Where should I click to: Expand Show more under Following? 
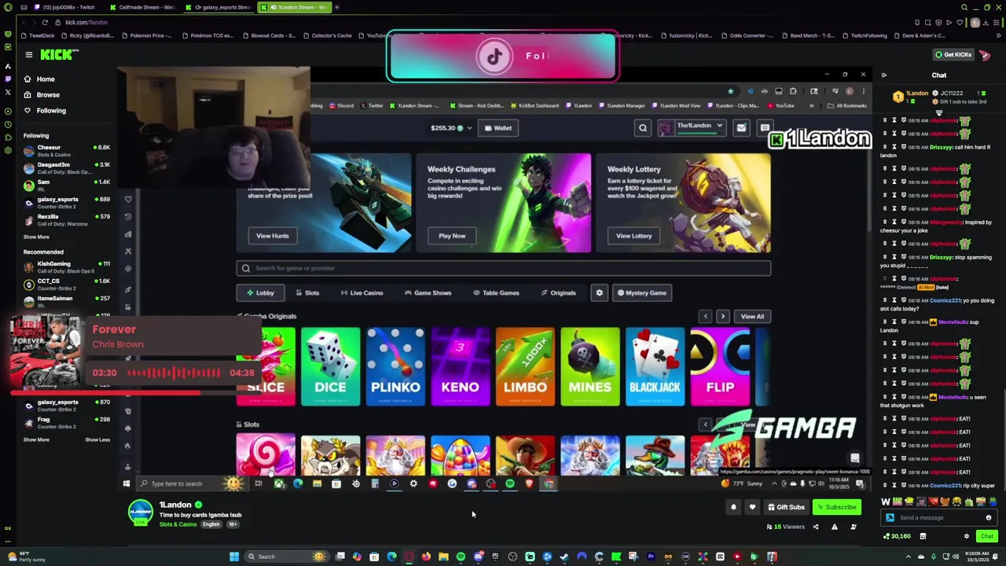tap(36, 237)
